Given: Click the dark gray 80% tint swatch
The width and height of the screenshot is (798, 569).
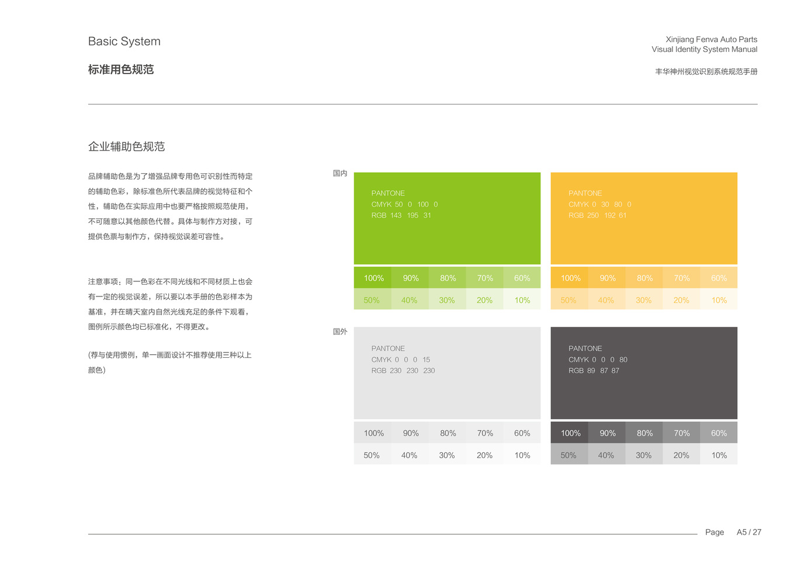Looking at the screenshot, I should point(644,432).
